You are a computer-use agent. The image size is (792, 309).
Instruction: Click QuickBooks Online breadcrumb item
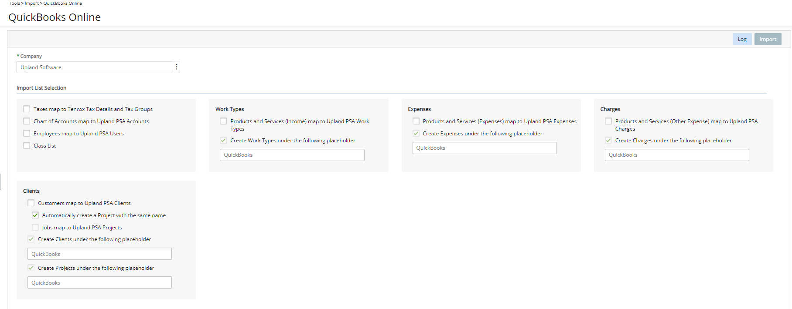tap(62, 3)
